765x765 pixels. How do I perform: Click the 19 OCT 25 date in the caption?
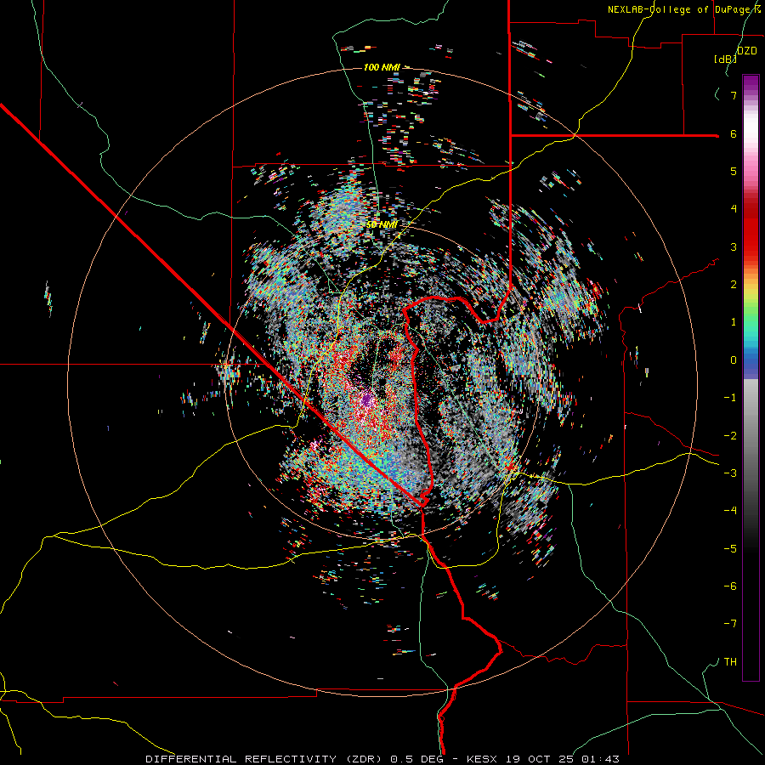pos(538,759)
